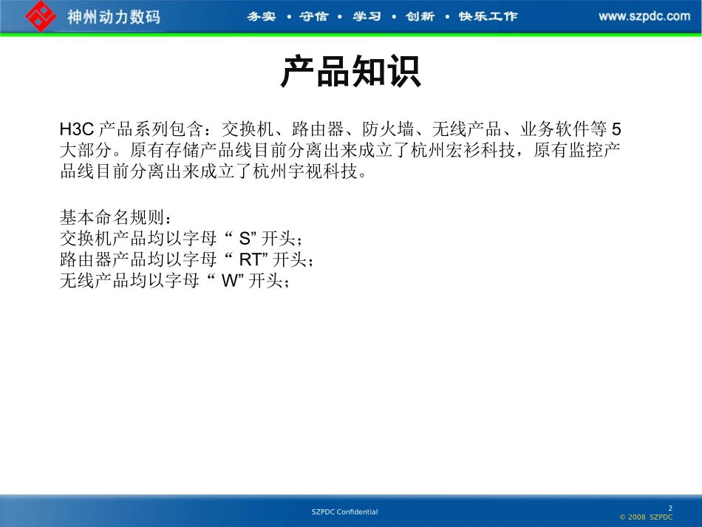
Task: Click the slogan word 务实
Action: pyautogui.click(x=262, y=16)
